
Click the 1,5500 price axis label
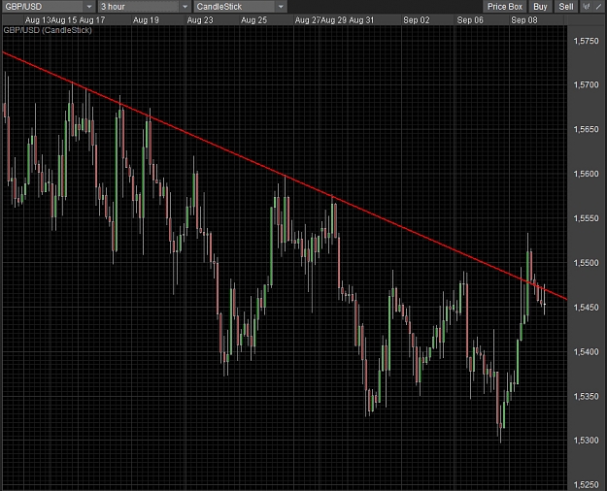pyautogui.click(x=586, y=263)
